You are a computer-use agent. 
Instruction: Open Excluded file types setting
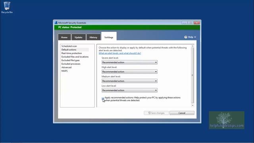pos(71,60)
